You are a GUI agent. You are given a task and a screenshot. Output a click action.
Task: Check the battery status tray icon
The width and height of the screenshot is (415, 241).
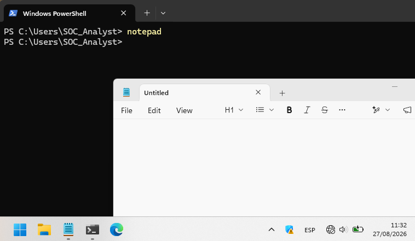(x=358, y=229)
